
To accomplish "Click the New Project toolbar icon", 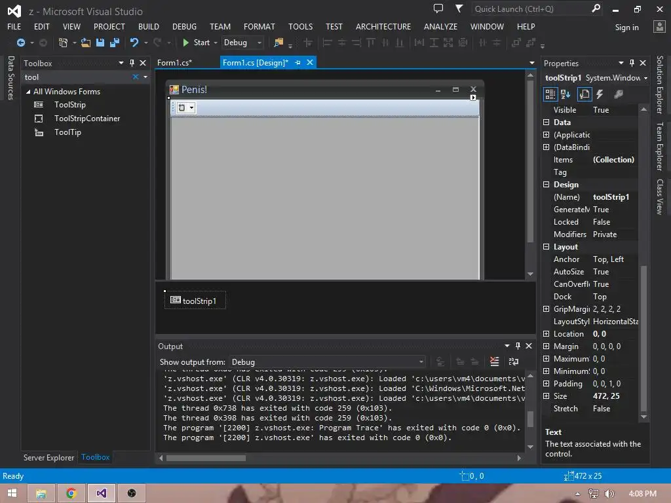I will pos(64,43).
